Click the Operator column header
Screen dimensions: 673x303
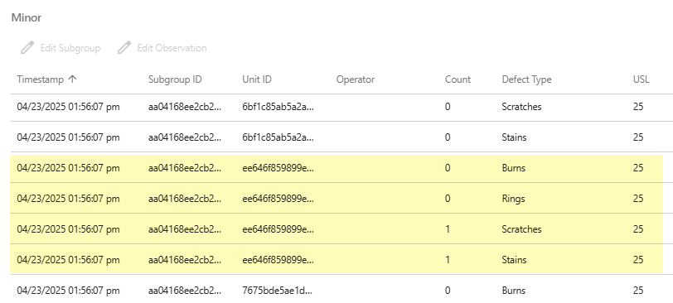(x=356, y=79)
